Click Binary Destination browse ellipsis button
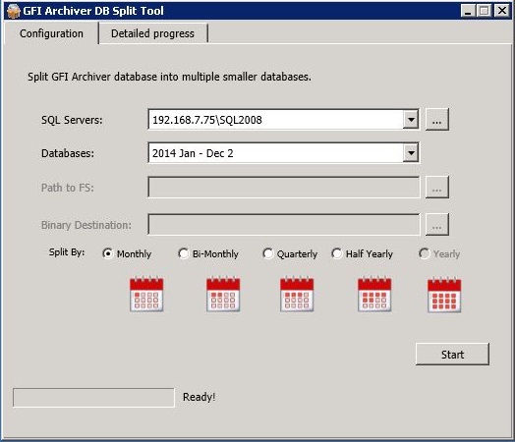 click(x=436, y=225)
